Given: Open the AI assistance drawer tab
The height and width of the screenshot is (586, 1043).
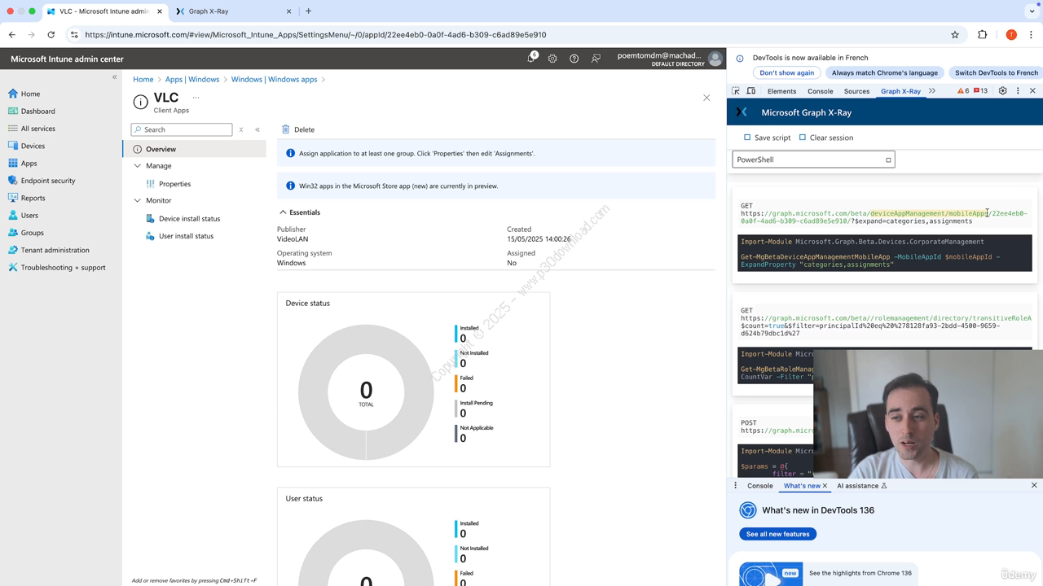Looking at the screenshot, I should tap(861, 486).
